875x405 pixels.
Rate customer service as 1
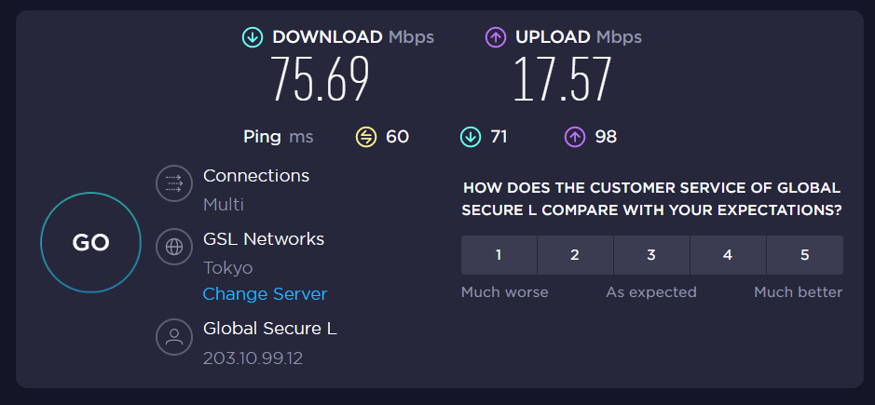pyautogui.click(x=499, y=255)
